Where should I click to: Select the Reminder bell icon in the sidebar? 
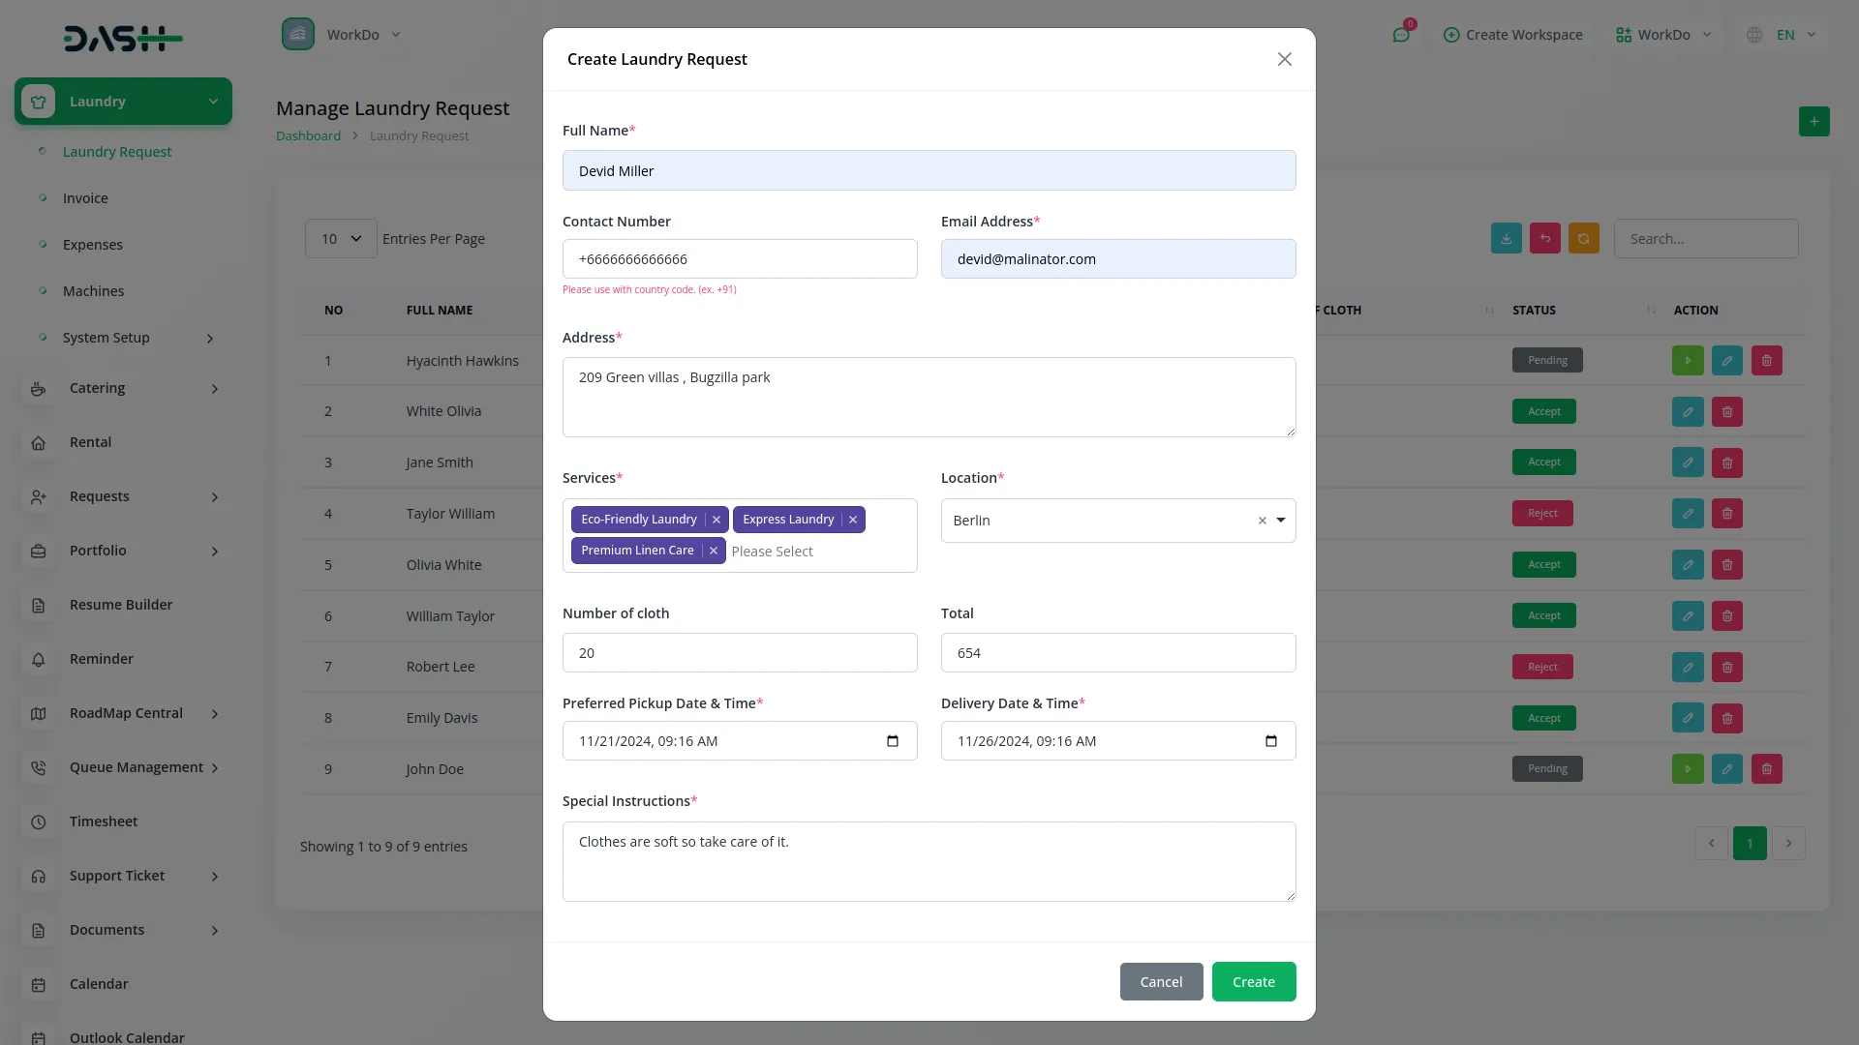click(38, 659)
